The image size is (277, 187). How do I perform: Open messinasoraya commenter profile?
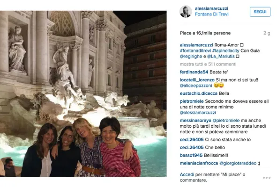point(195,121)
